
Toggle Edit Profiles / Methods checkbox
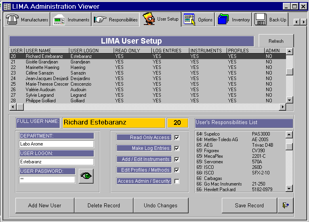pos(177,170)
